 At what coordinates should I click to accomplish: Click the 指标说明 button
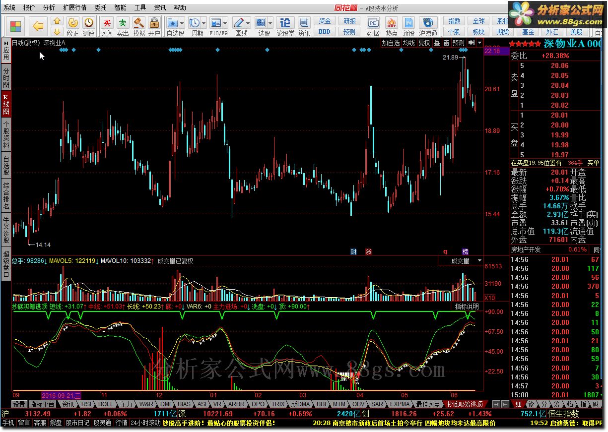[467, 307]
